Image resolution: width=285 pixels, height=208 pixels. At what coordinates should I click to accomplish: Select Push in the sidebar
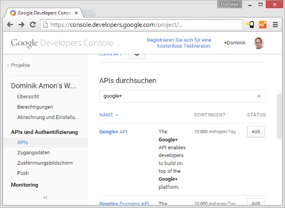point(23,173)
